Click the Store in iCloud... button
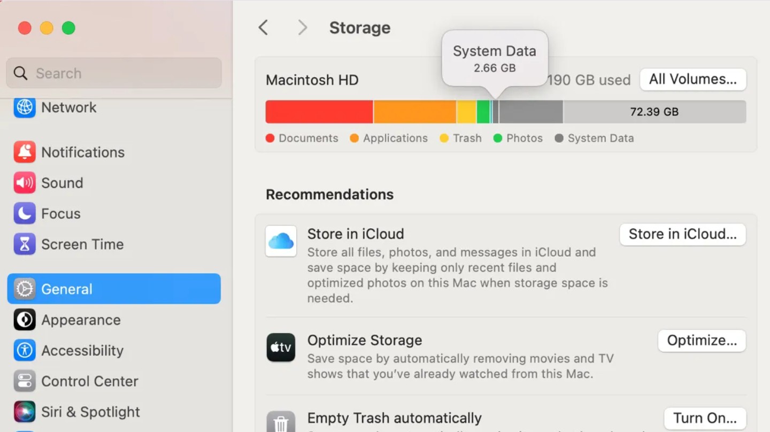The width and height of the screenshot is (770, 432). tap(682, 234)
